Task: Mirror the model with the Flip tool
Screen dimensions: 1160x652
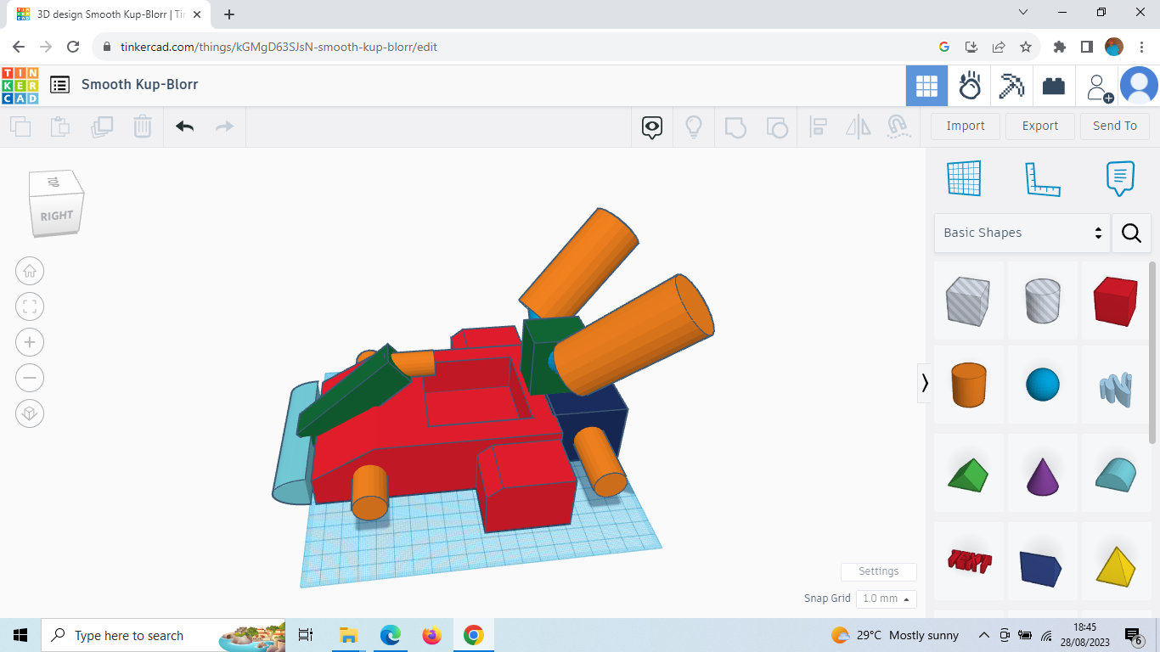Action: tap(858, 126)
